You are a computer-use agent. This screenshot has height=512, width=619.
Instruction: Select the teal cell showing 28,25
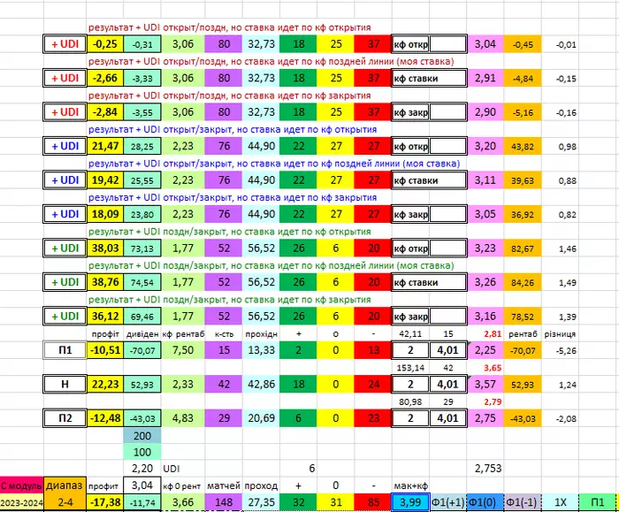pyautogui.click(x=142, y=146)
